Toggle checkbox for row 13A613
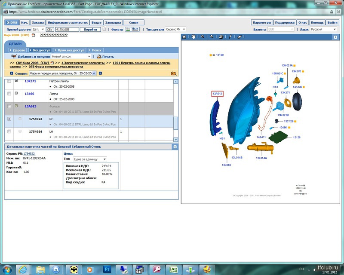344x275 pixels. click(x=9, y=107)
